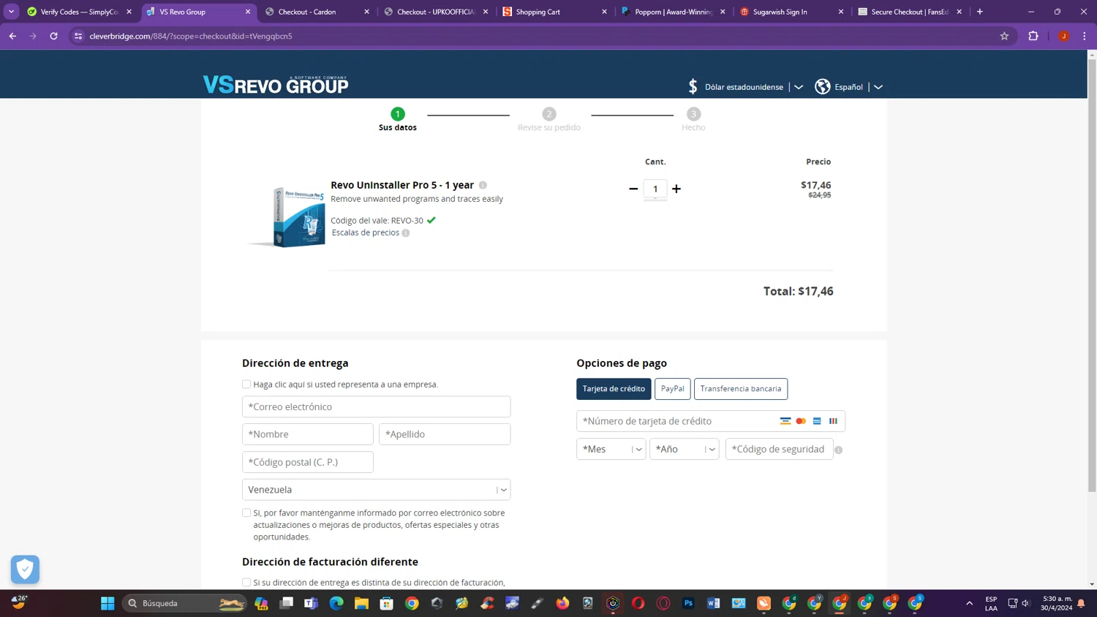Focus the credit card number field
The image size is (1097, 617).
click(711, 421)
